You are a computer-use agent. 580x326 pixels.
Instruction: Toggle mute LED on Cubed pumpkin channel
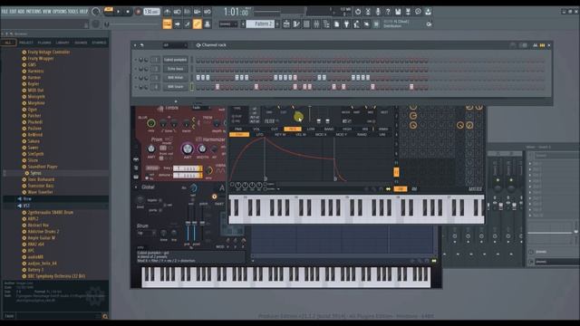(135, 60)
